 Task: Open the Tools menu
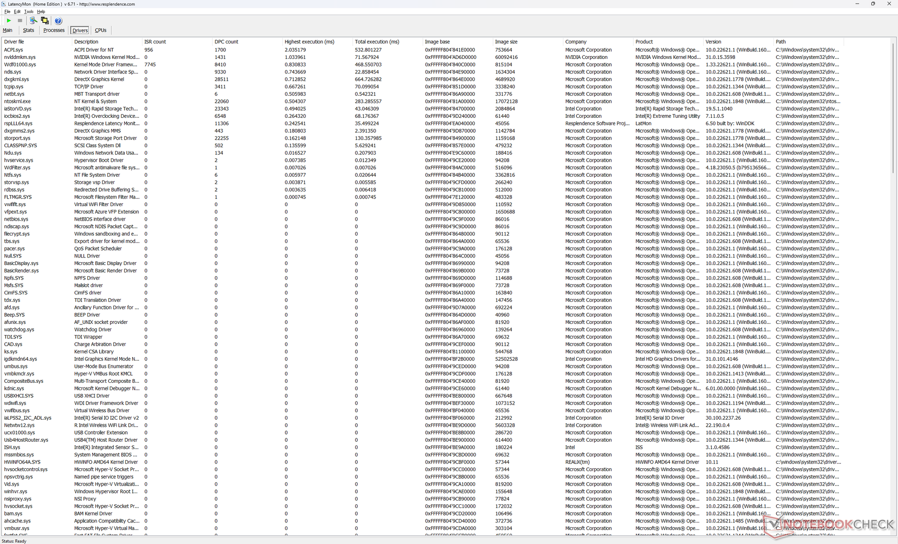click(x=29, y=12)
